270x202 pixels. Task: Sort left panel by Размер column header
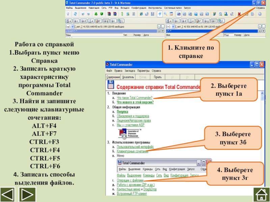click(x=138, y=35)
